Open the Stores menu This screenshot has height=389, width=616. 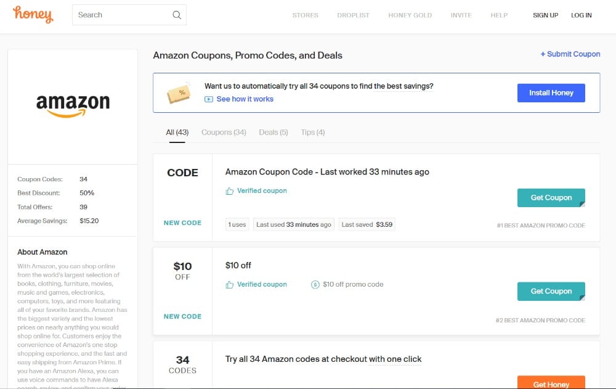click(305, 15)
